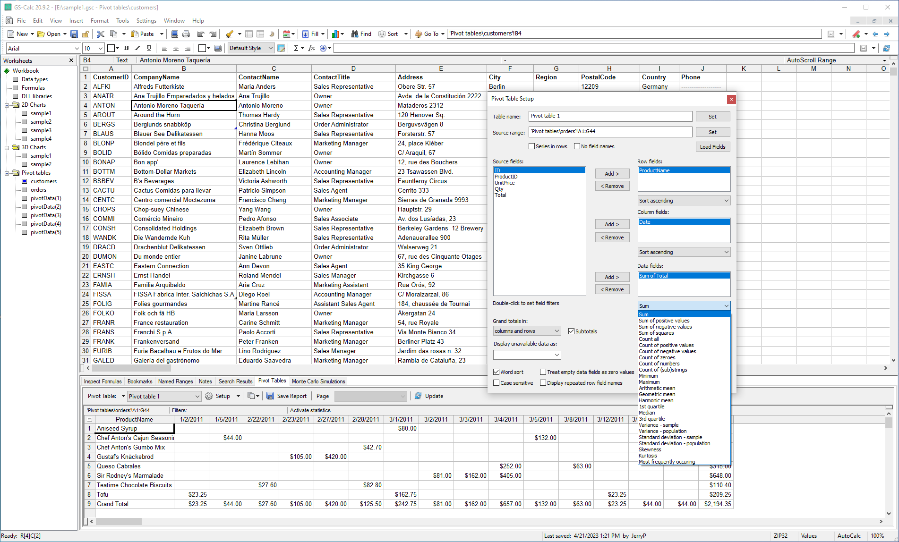Click the fx insert function icon
The height and width of the screenshot is (542, 899).
[x=311, y=48]
